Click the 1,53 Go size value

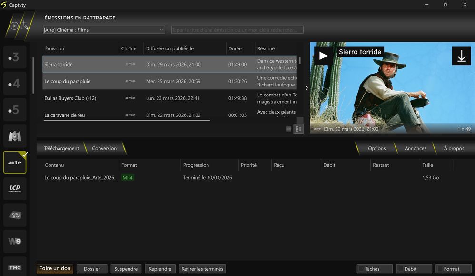tap(430, 178)
